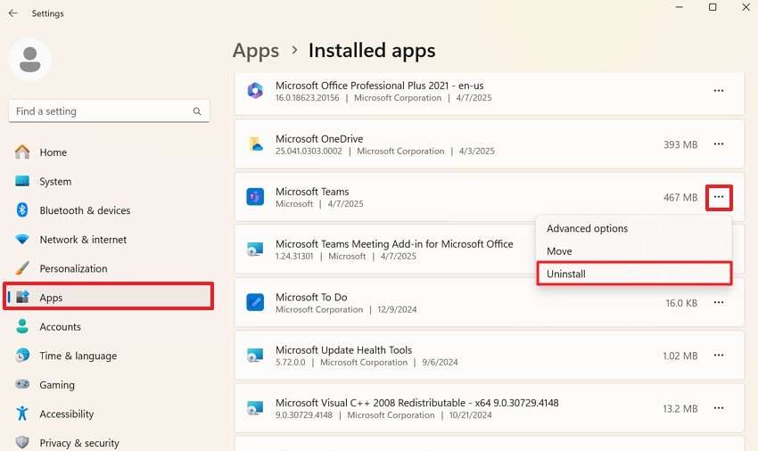Click the Microsoft To Do app name
The width and height of the screenshot is (758, 451).
[x=311, y=297]
